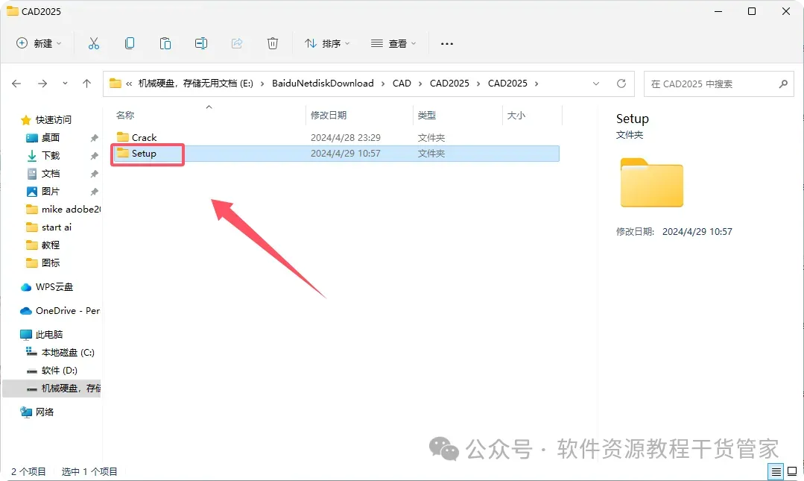Viewport: 804px width, 481px height.
Task: Sort by 大小 column header
Action: [x=516, y=116]
